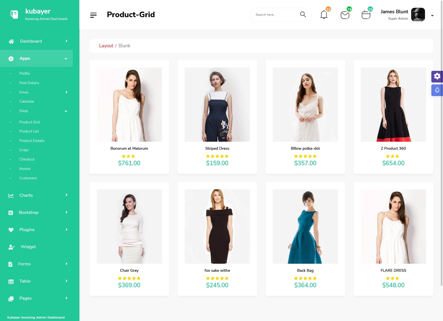
Task: Select Product List menu item
Action: pos(29,131)
